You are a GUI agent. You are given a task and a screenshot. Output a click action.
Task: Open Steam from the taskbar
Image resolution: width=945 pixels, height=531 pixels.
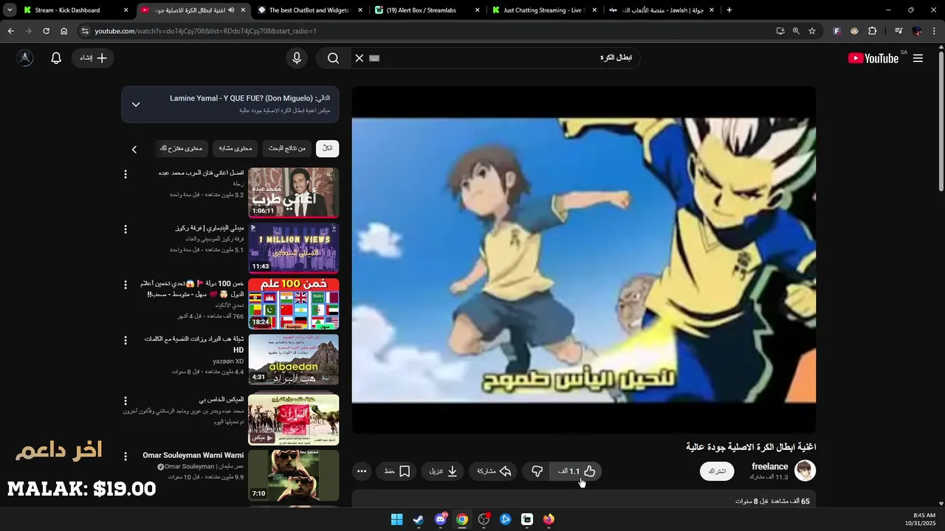418,519
